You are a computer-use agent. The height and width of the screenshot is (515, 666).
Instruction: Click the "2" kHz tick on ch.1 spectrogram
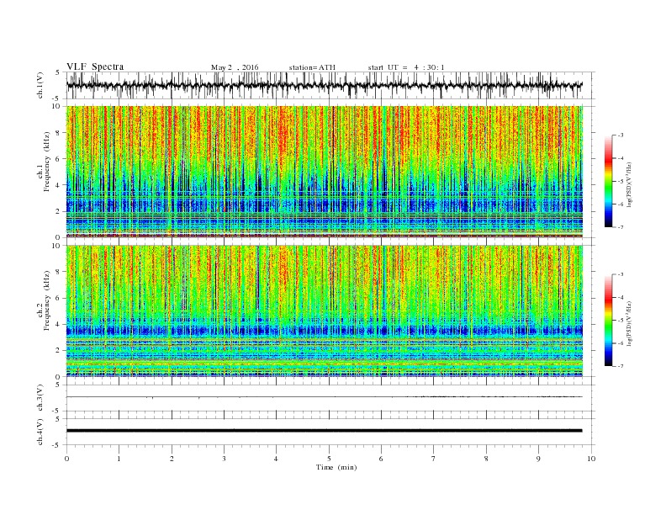click(x=58, y=211)
